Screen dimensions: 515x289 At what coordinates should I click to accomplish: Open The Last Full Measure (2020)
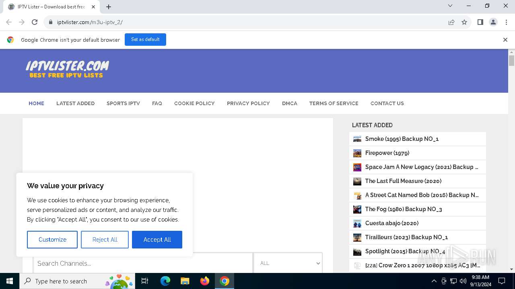click(x=403, y=181)
